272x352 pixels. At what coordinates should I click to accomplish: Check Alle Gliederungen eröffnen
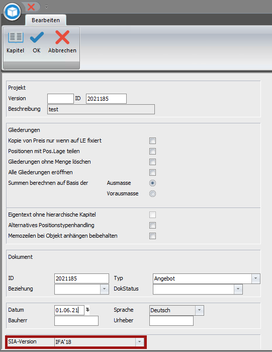[x=152, y=172]
